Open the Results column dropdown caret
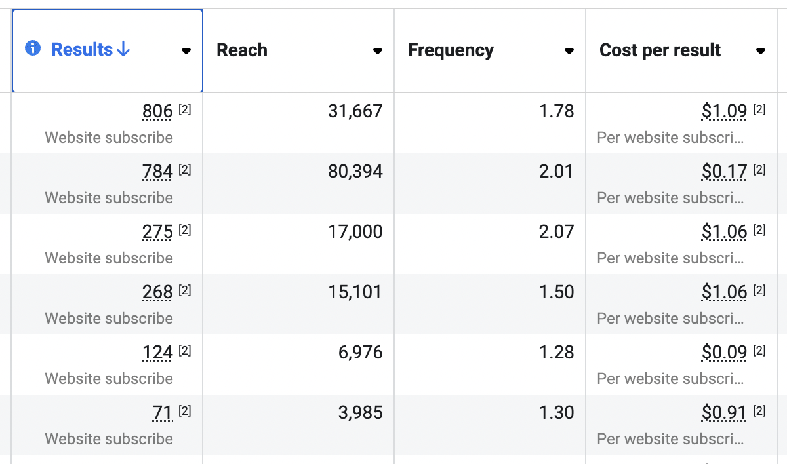 186,51
